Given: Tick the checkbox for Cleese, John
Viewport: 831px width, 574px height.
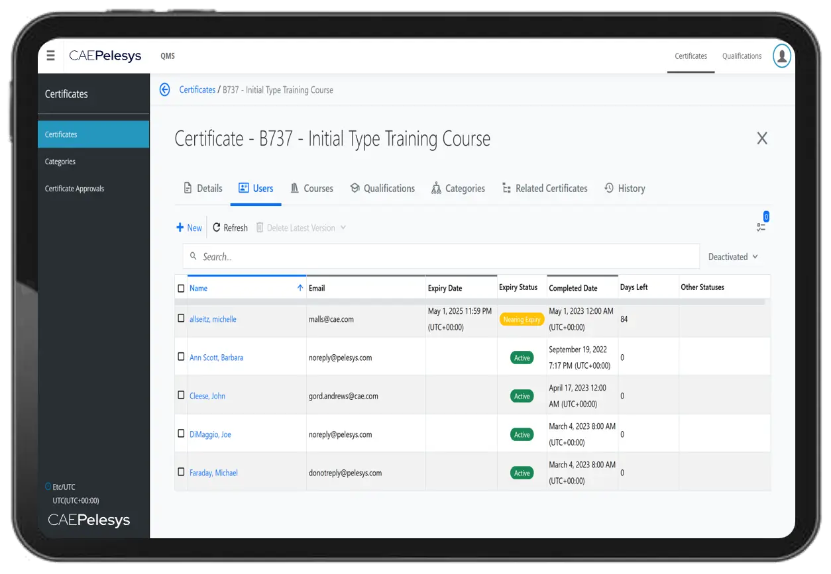Looking at the screenshot, I should 181,395.
